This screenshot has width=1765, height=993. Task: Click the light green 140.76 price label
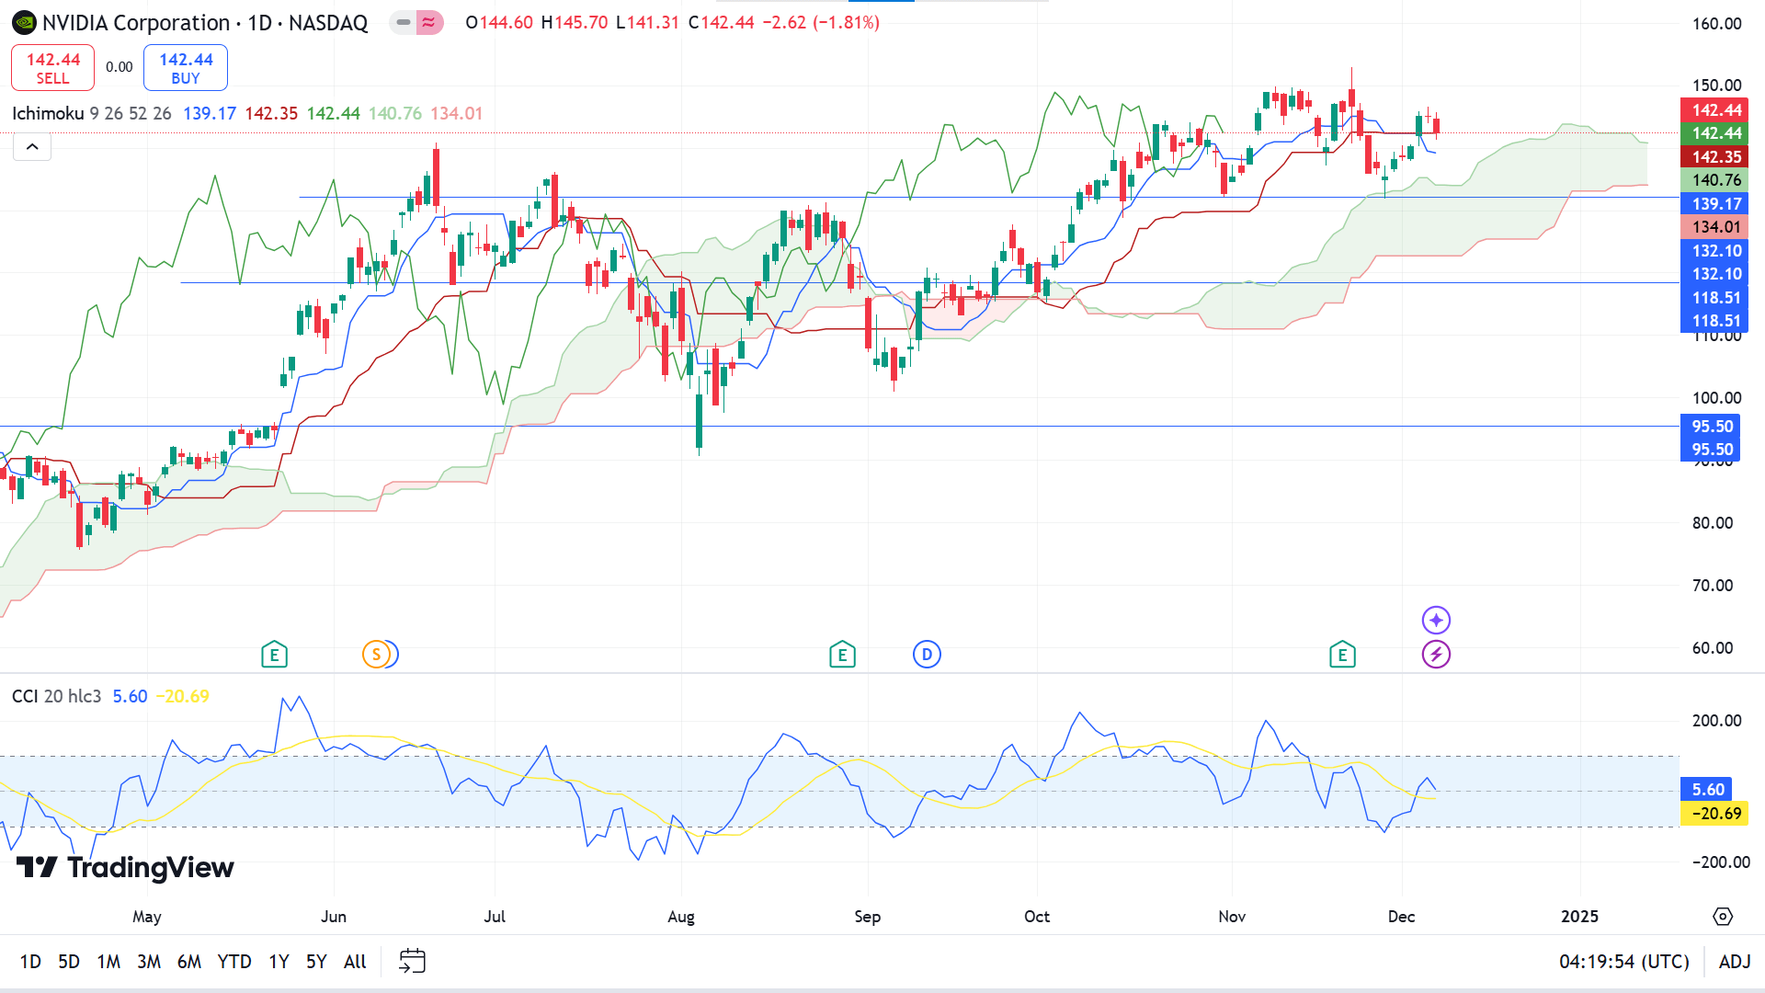click(1714, 180)
